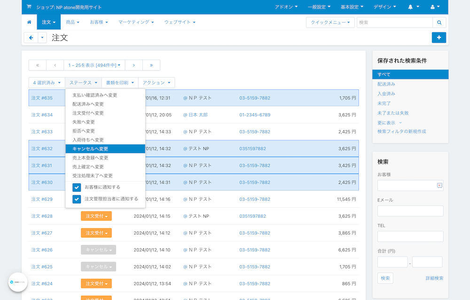Select 支払い確認済みへ変更 option
The height and width of the screenshot is (300, 470).
(105, 95)
